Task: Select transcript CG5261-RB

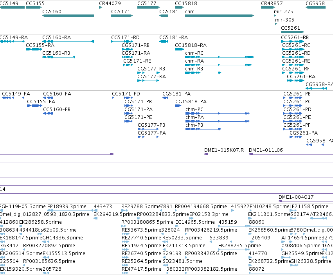Action: 292,41
